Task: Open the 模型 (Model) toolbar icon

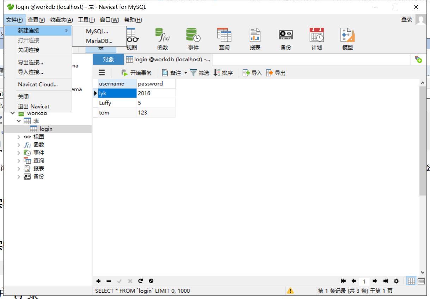Action: click(348, 39)
